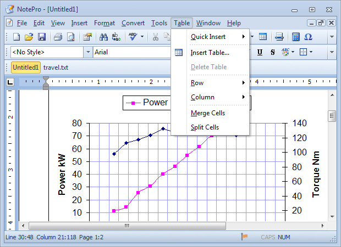Open the Window menu
Viewport: 341px width, 247px height.
coord(208,23)
